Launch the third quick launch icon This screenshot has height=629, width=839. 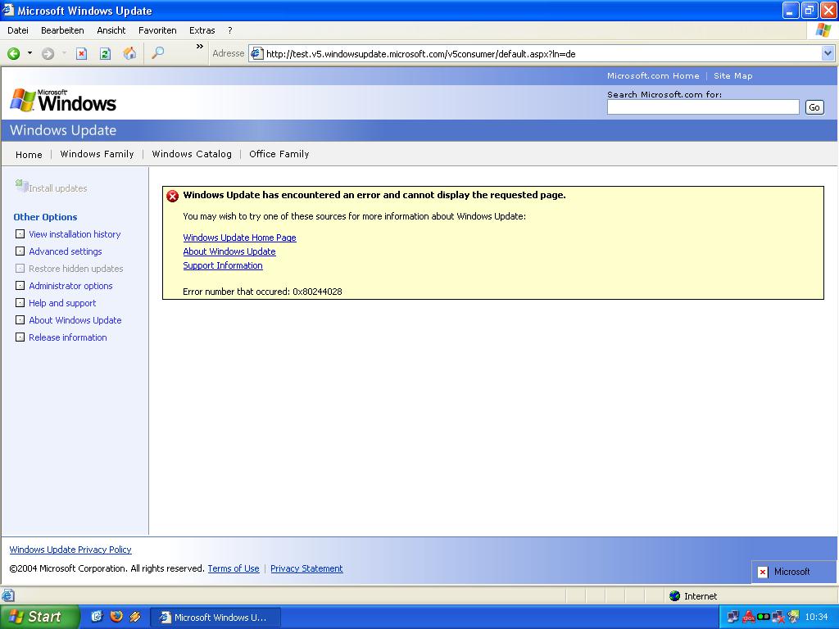135,617
